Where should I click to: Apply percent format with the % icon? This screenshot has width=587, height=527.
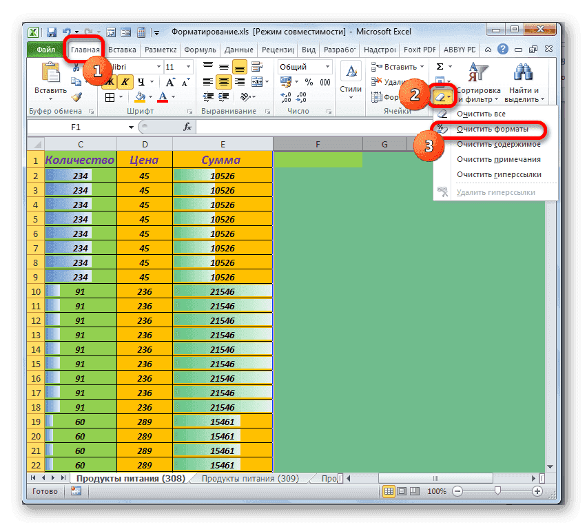pyautogui.click(x=309, y=82)
